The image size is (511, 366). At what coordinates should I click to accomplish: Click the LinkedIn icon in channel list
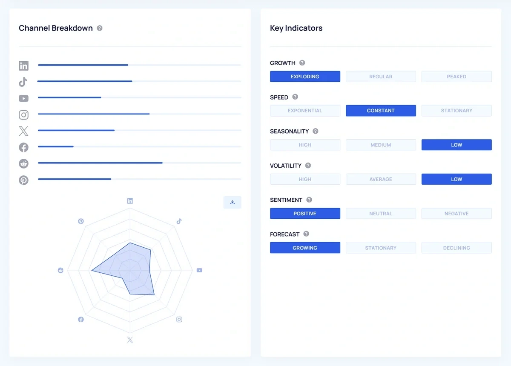(x=23, y=66)
